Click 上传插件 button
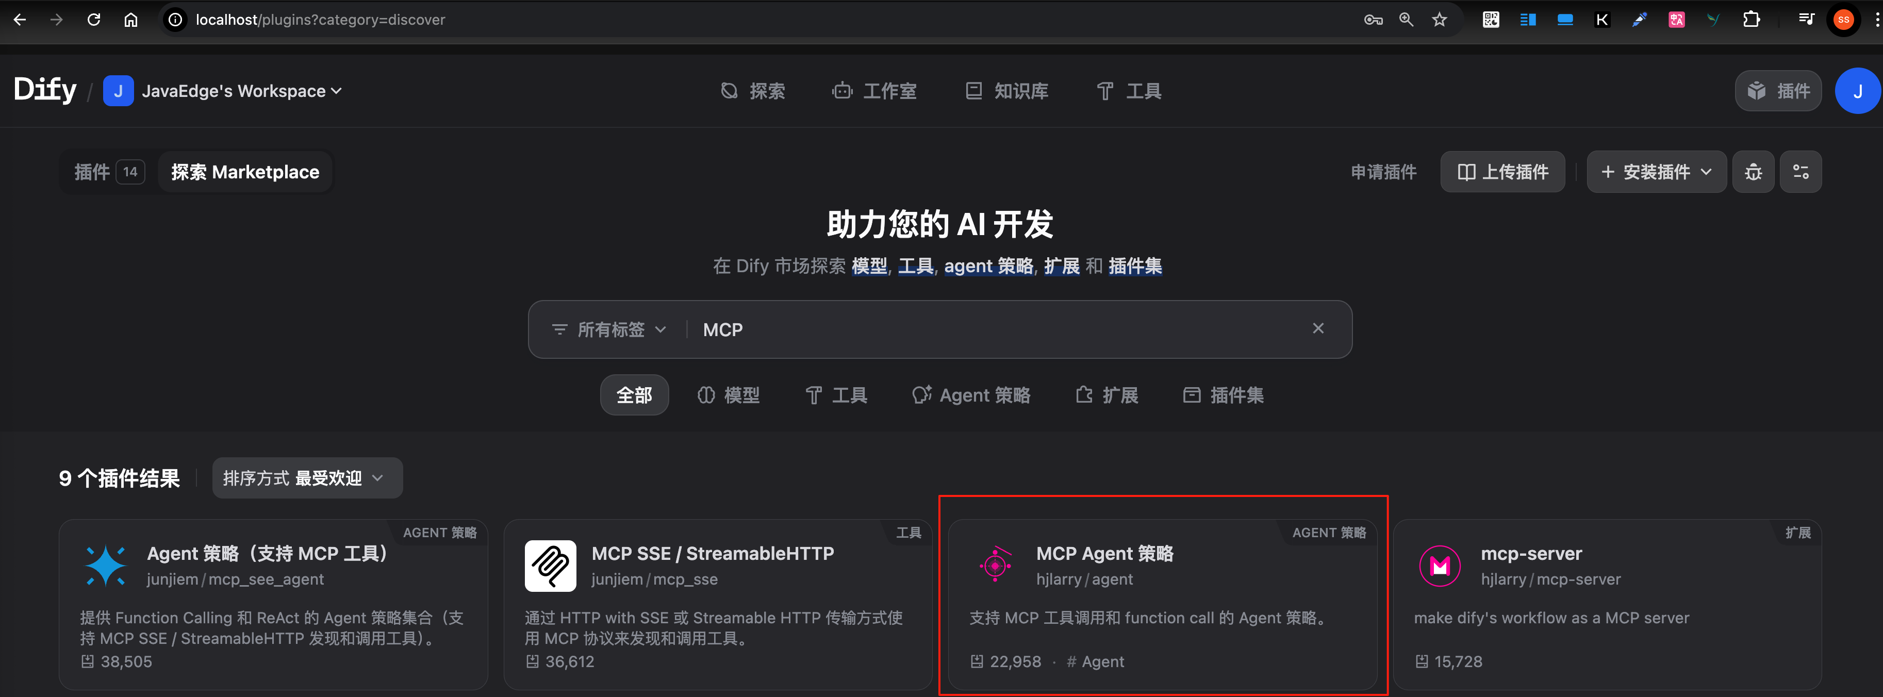The image size is (1883, 697). click(x=1502, y=172)
